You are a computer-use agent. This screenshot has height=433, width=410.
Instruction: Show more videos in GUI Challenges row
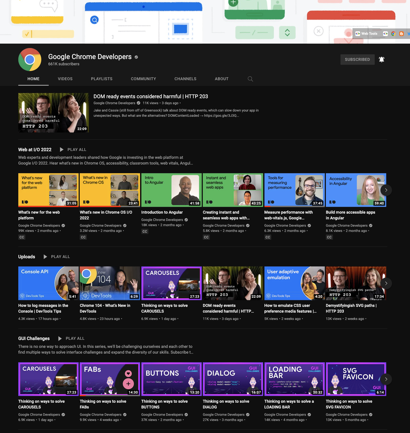click(386, 379)
